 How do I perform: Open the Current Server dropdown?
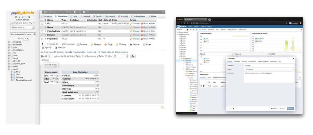pos(22,23)
